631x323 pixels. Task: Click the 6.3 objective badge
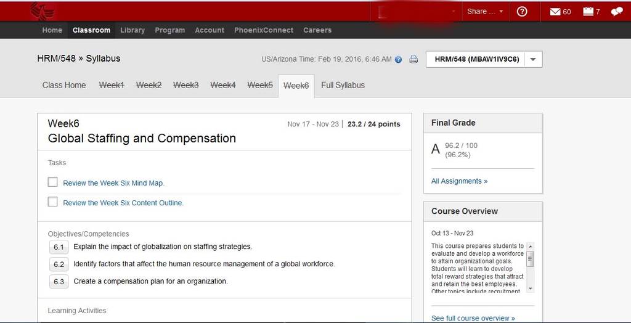pos(59,282)
